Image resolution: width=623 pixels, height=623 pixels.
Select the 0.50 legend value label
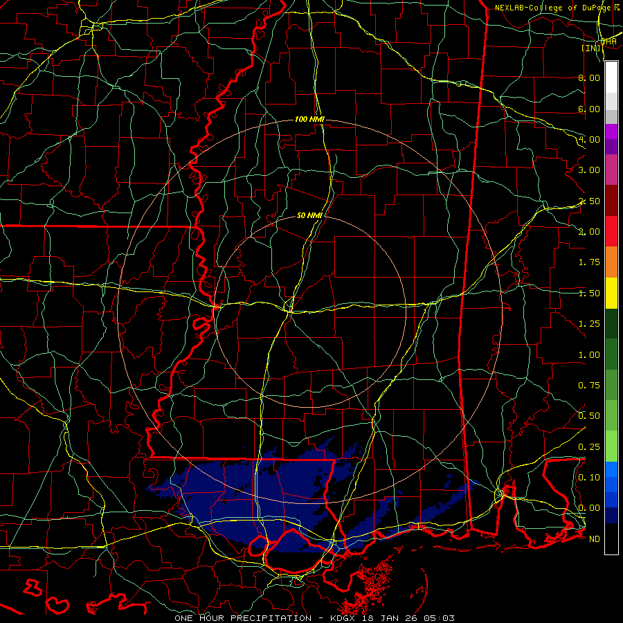[x=589, y=416]
